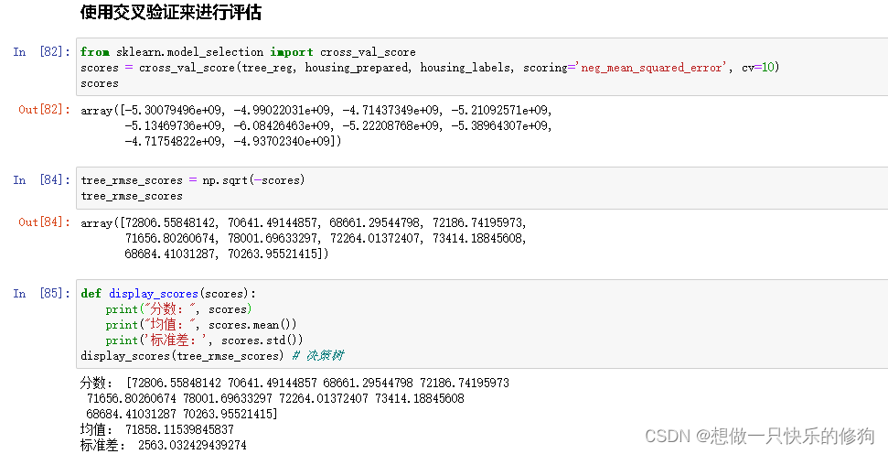Click value 78001.69633297 in Out[84]
The image size is (888, 454).
point(273,238)
